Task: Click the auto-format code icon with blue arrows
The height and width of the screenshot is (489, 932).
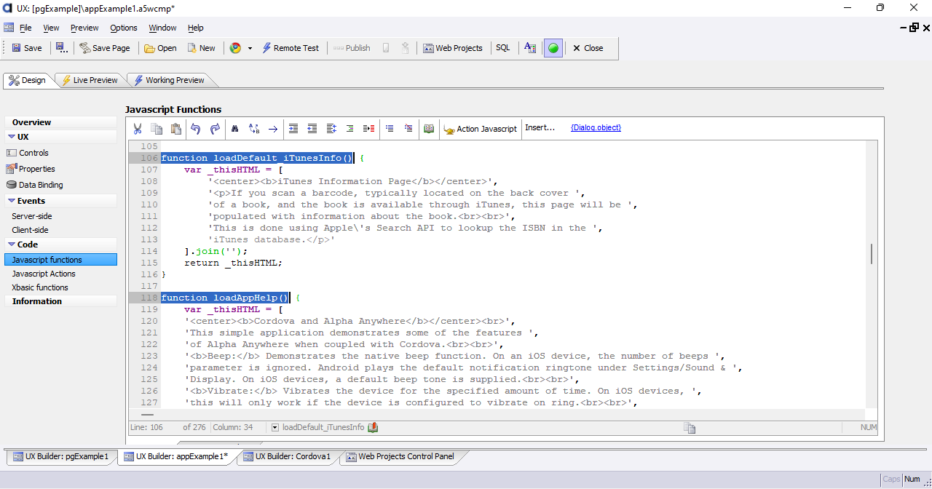Action: (x=331, y=129)
